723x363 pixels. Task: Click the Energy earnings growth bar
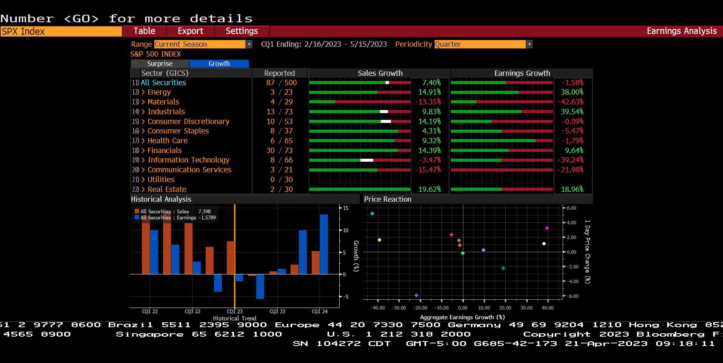(x=502, y=92)
